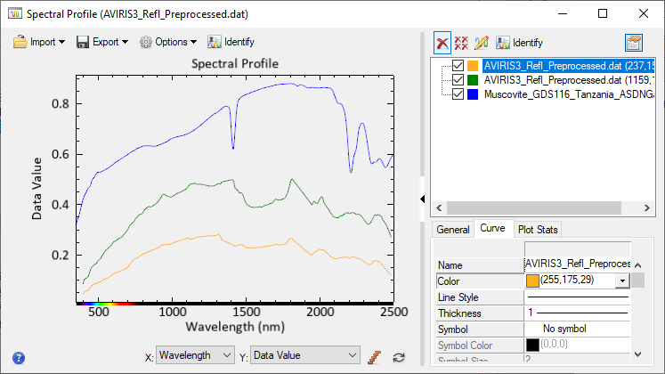Toggle the green AVIRIS3 curve checkbox
665x374 pixels.
tap(458, 79)
